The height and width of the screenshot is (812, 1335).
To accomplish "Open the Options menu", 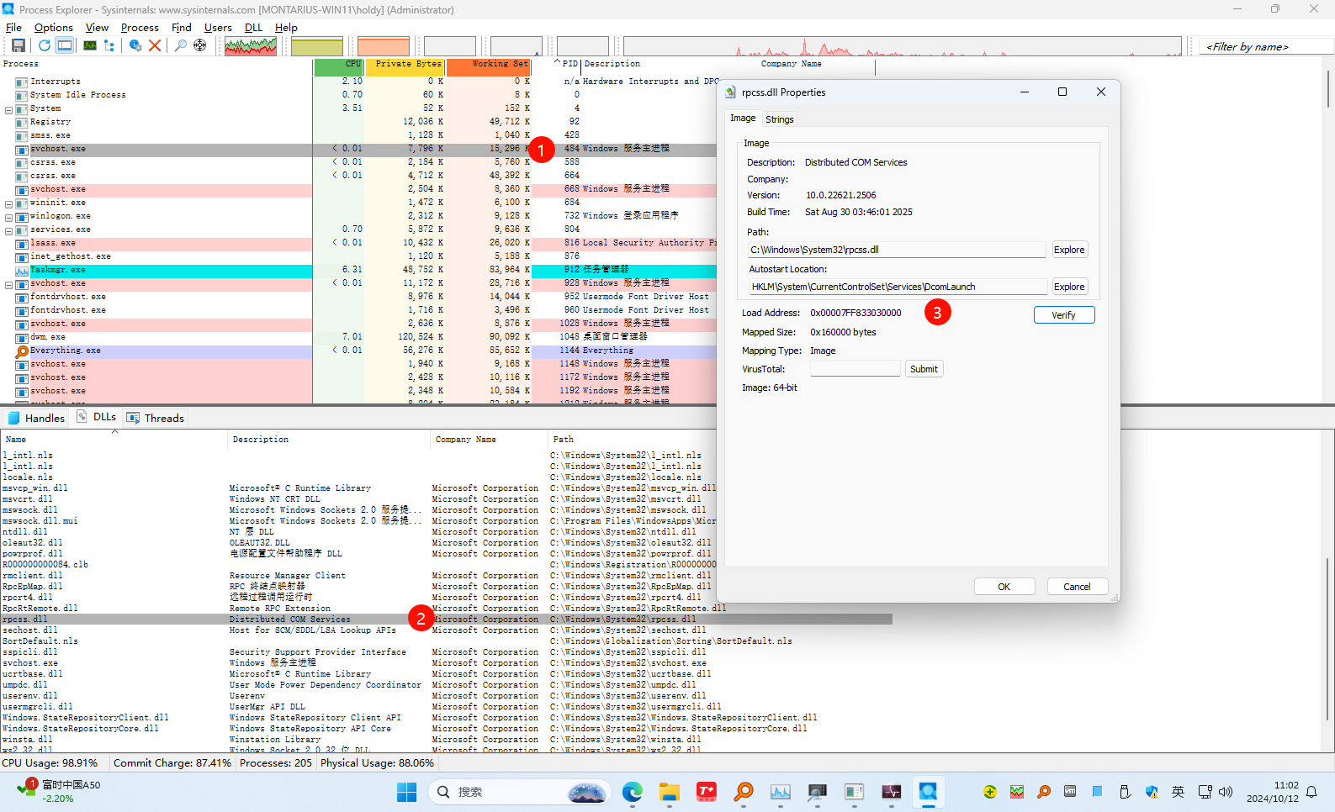I will tap(53, 28).
